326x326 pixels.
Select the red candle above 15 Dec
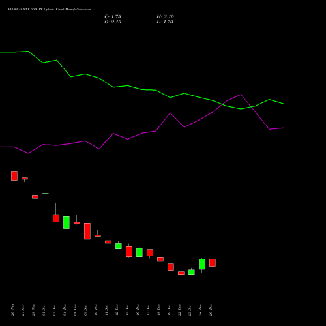point(129,252)
